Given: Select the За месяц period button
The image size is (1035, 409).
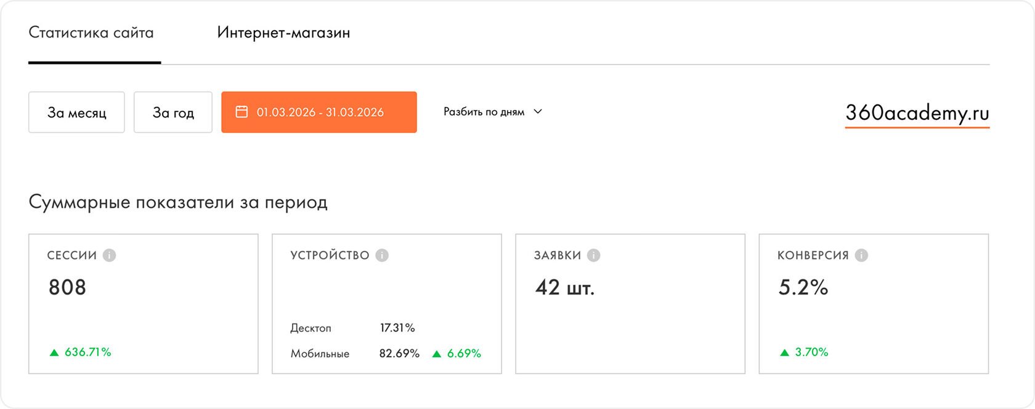Looking at the screenshot, I should click(76, 112).
